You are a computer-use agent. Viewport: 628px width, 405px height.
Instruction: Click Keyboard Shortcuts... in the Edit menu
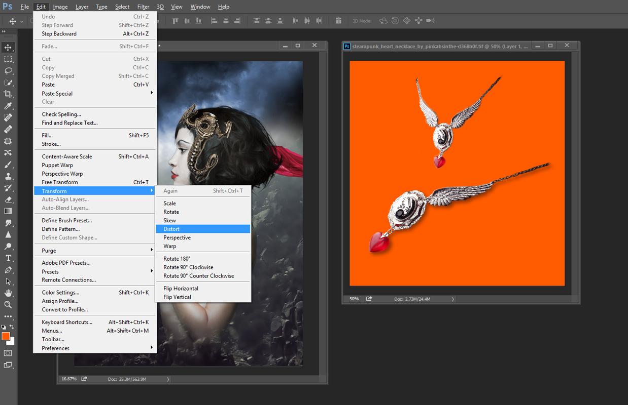[x=67, y=322]
